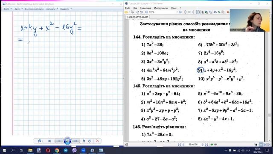Open Вид menu in STDU Viewer

(135, 8)
